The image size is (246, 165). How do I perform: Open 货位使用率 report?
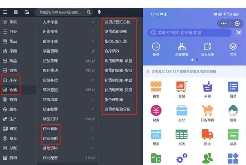pos(114,100)
